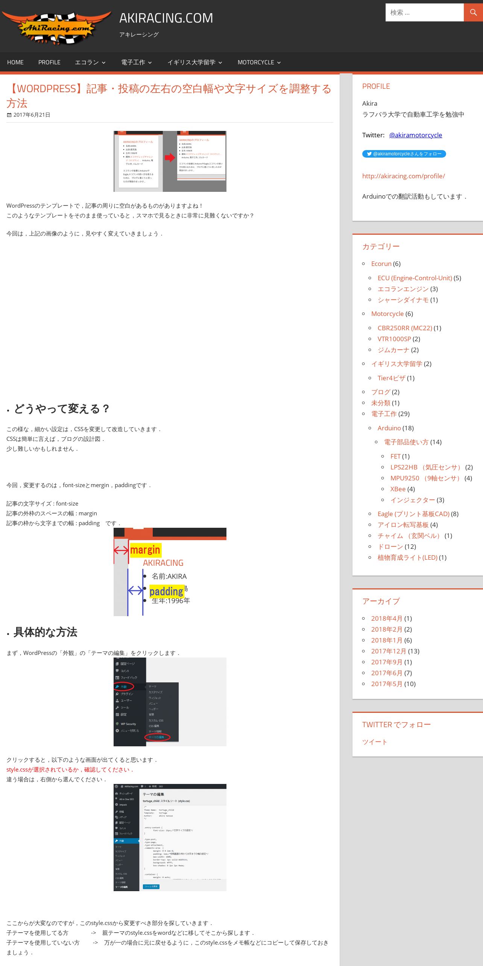The width and height of the screenshot is (483, 966).
Task: Open the margin and padding diagram image
Action: click(170, 572)
